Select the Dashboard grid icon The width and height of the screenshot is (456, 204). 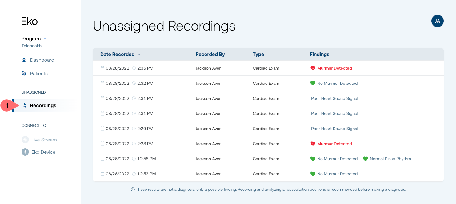(x=24, y=60)
